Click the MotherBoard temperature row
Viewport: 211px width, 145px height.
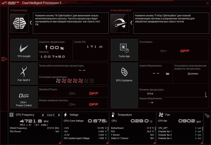tap(132, 128)
